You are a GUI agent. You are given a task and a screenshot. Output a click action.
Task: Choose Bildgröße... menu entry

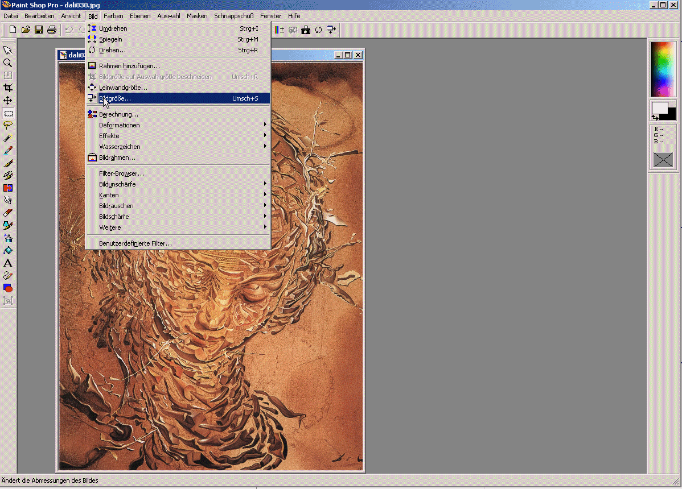click(x=178, y=98)
